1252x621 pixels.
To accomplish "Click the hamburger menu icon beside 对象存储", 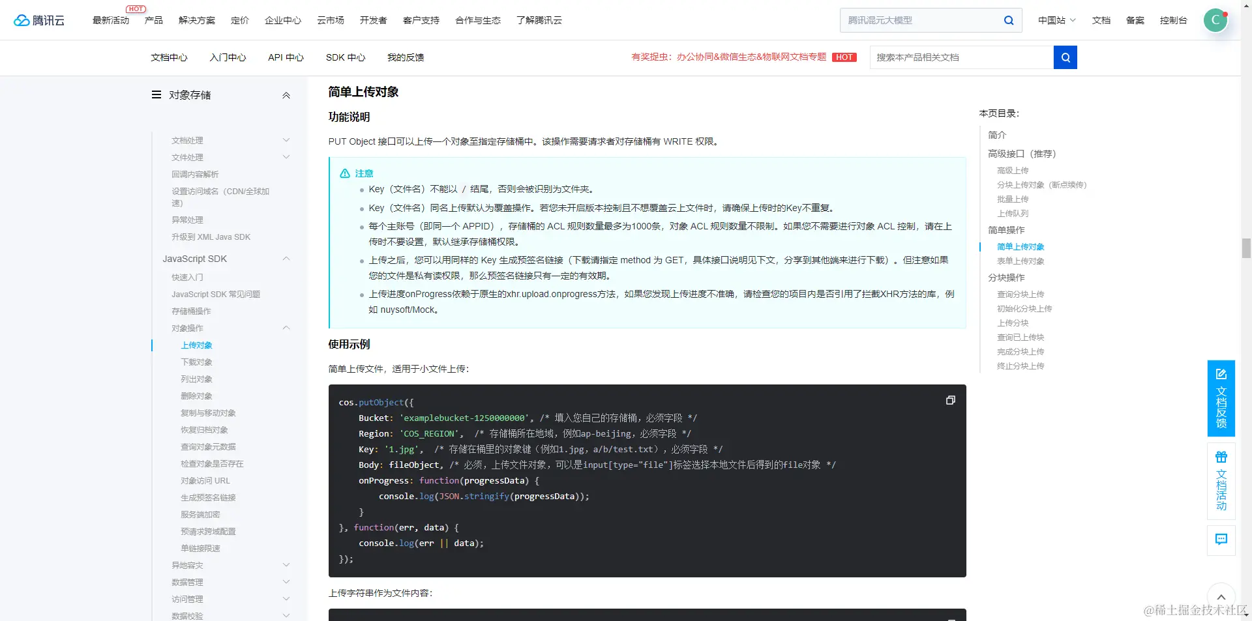I will pyautogui.click(x=156, y=95).
